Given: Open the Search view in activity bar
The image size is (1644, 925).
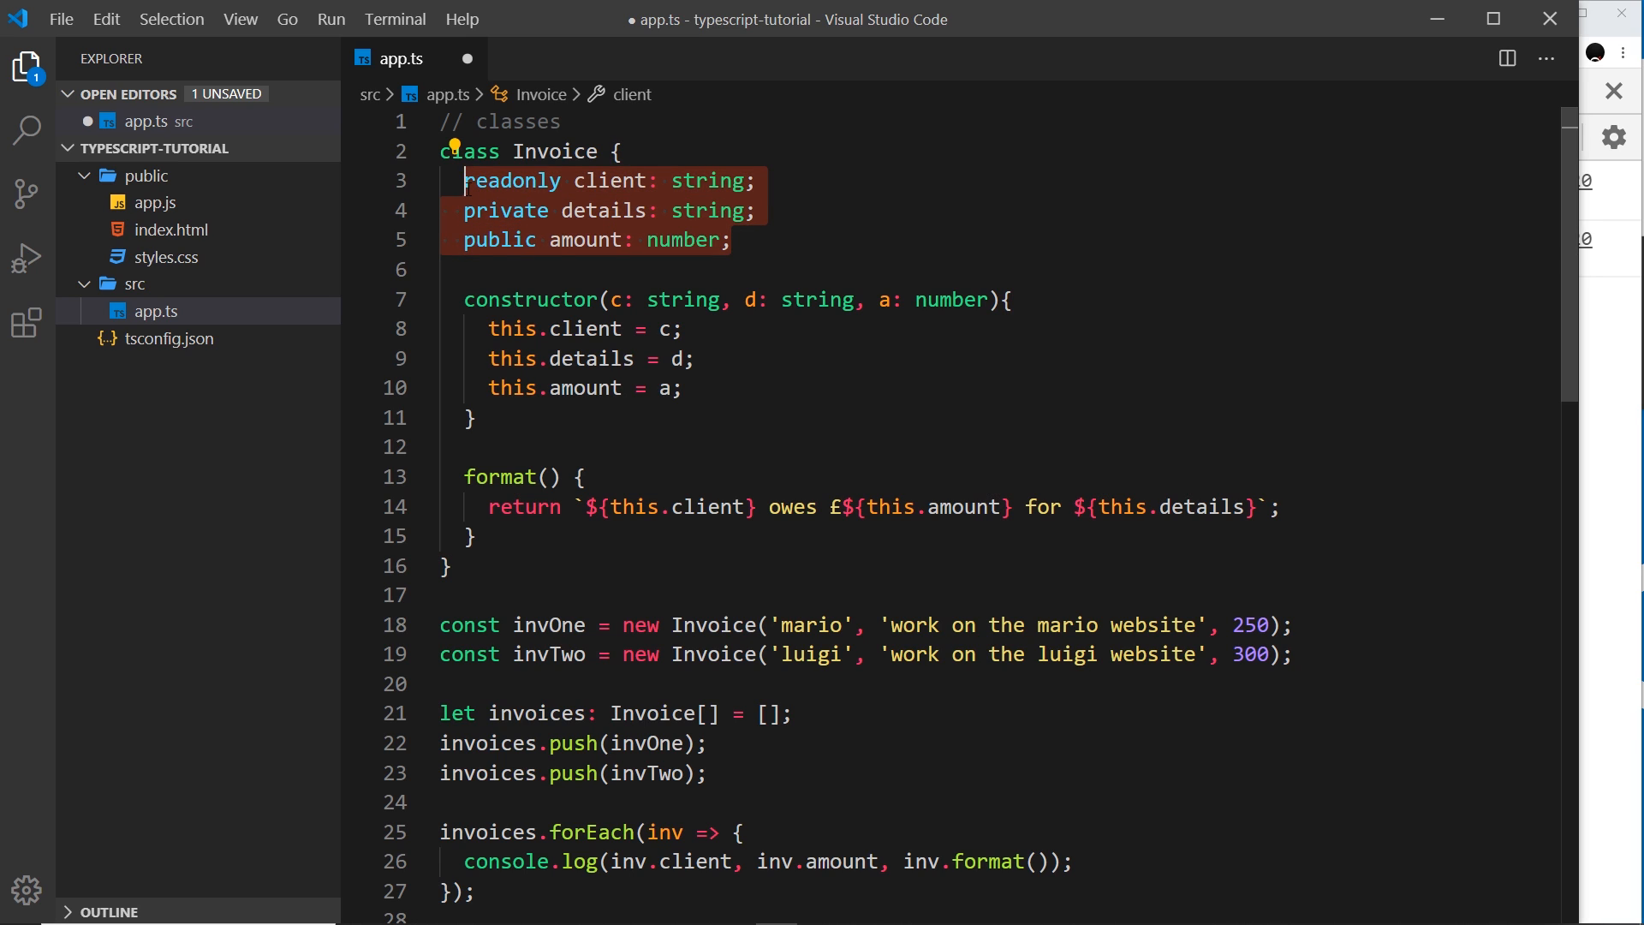Looking at the screenshot, I should pos(27,130).
